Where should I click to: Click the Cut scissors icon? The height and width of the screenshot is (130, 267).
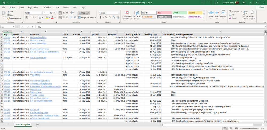click(8, 12)
